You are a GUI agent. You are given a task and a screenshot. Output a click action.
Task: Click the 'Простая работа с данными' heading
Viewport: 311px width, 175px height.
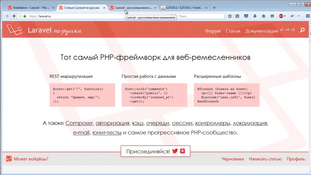(149, 76)
